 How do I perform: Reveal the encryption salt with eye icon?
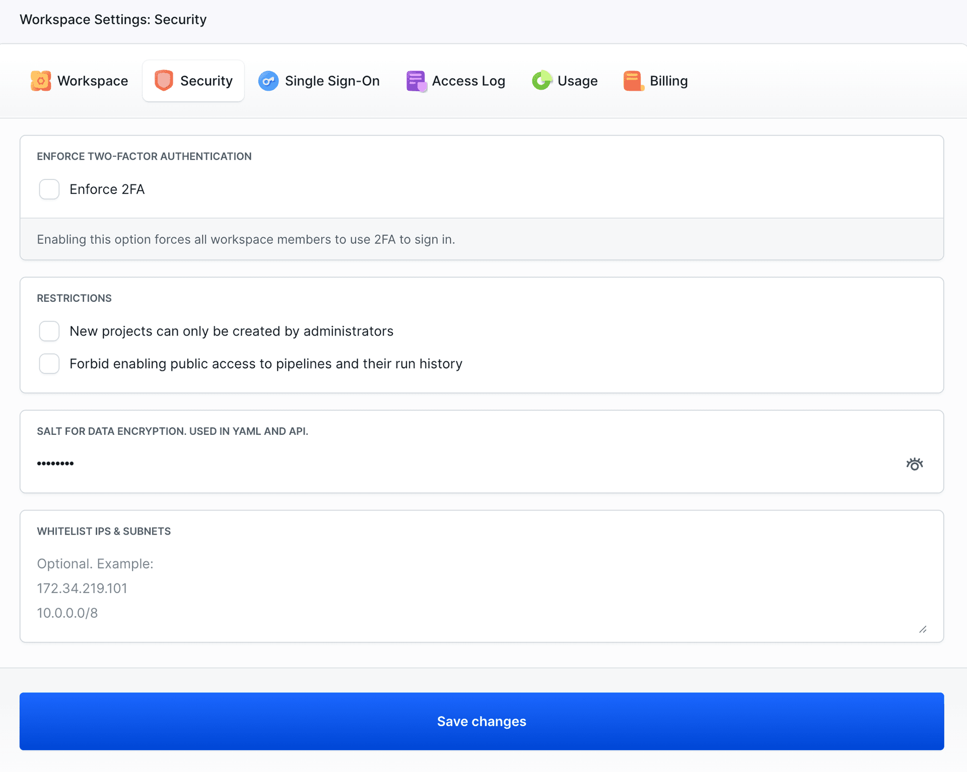914,464
